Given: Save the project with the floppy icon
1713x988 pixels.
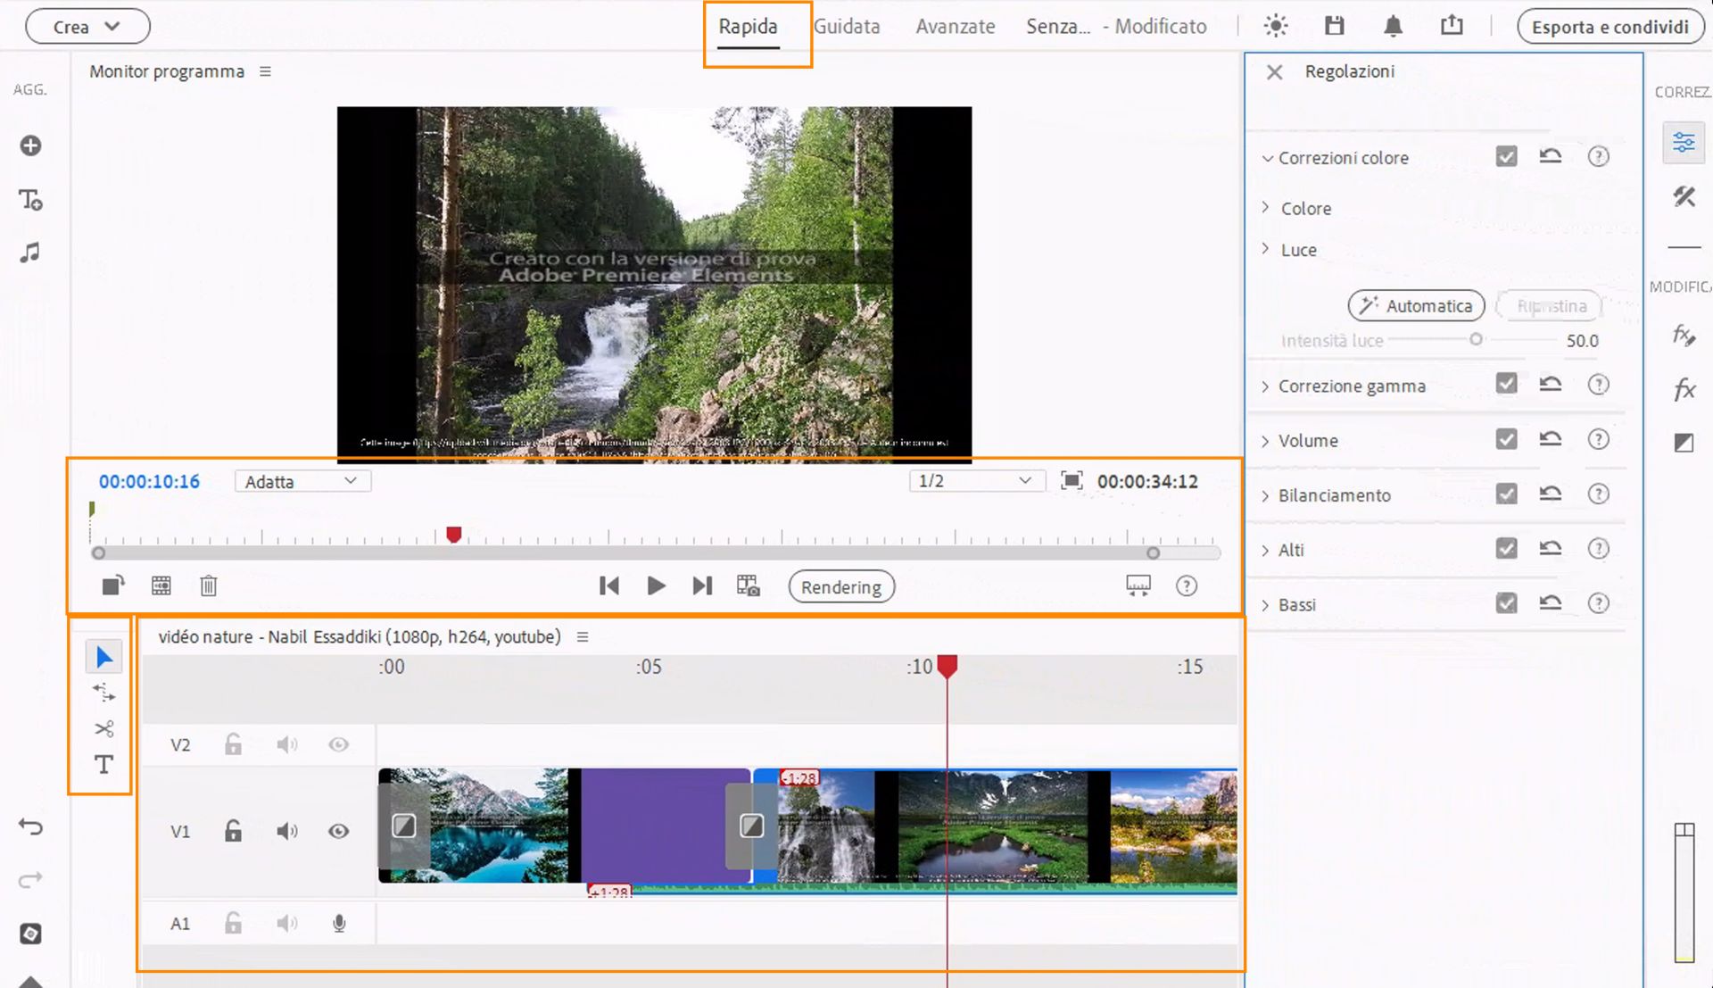Looking at the screenshot, I should 1334,26.
